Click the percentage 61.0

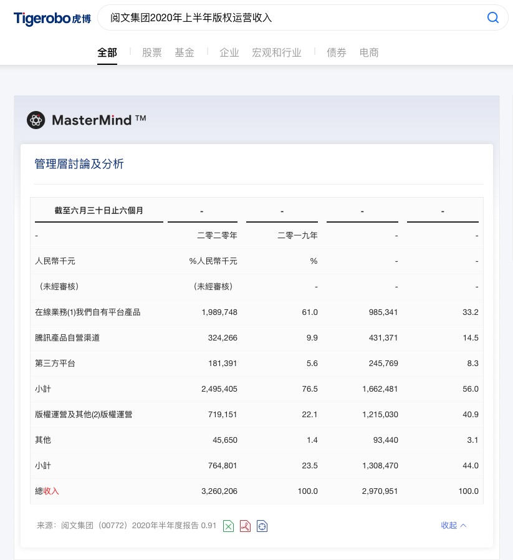pos(310,312)
